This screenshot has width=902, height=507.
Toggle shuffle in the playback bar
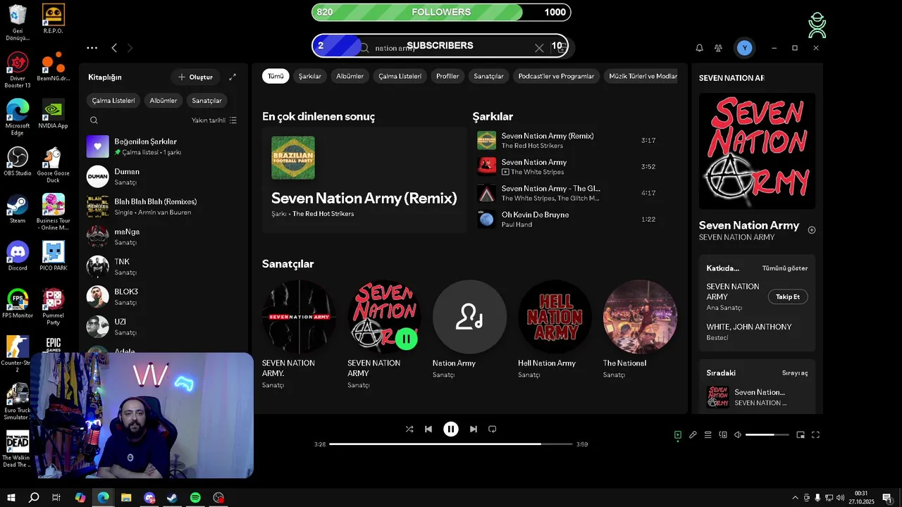click(x=409, y=429)
